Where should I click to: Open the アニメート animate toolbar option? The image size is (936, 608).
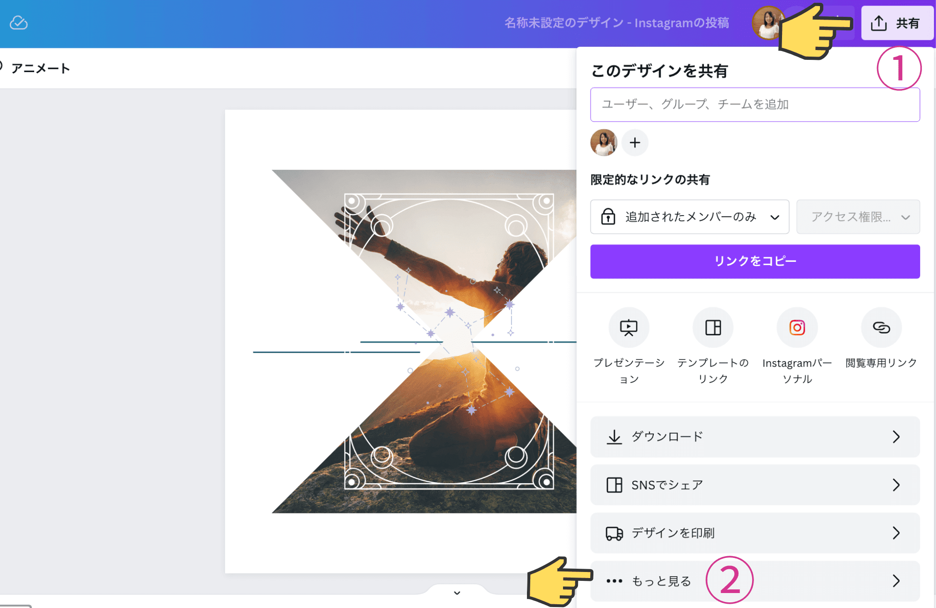[40, 68]
